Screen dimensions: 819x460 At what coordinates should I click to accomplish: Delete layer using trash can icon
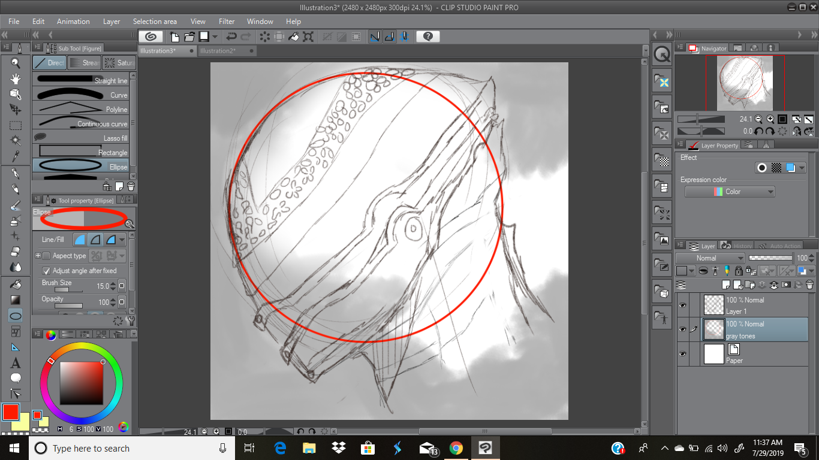click(x=809, y=285)
